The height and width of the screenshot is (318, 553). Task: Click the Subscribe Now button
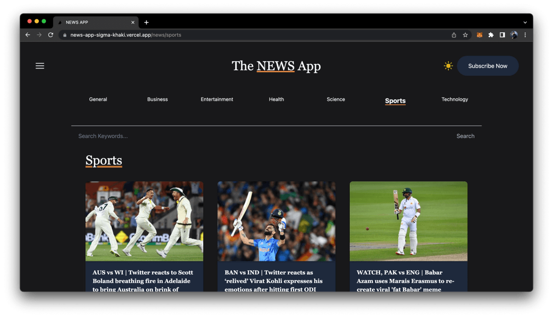[x=488, y=66]
